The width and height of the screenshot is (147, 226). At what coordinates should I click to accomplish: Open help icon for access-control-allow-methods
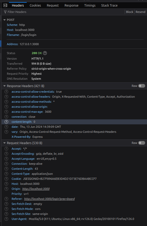(6, 102)
